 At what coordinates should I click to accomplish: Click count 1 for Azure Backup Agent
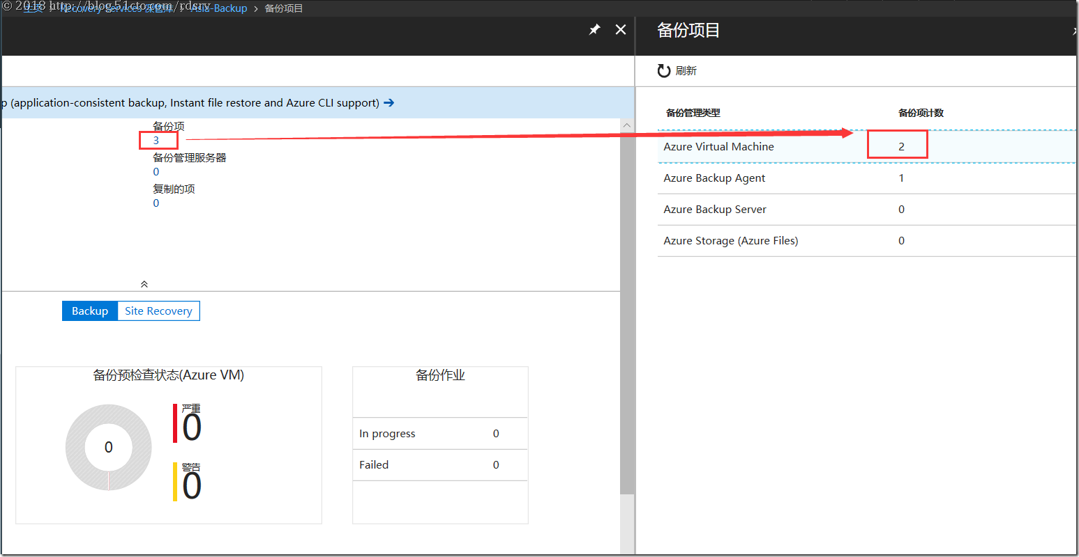tap(901, 178)
